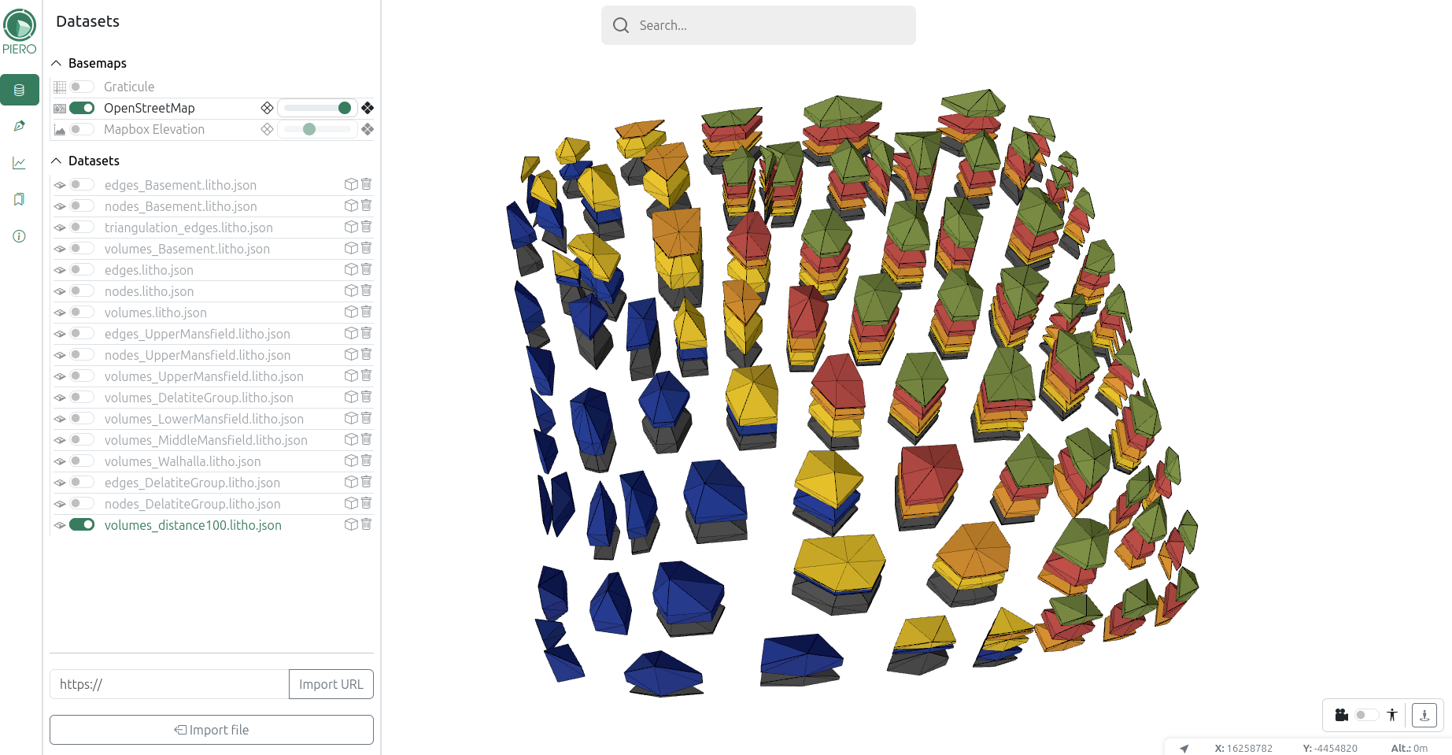This screenshot has height=755, width=1452.
Task: Enable the Mapbox Elevation toggle
Action: pyautogui.click(x=82, y=129)
